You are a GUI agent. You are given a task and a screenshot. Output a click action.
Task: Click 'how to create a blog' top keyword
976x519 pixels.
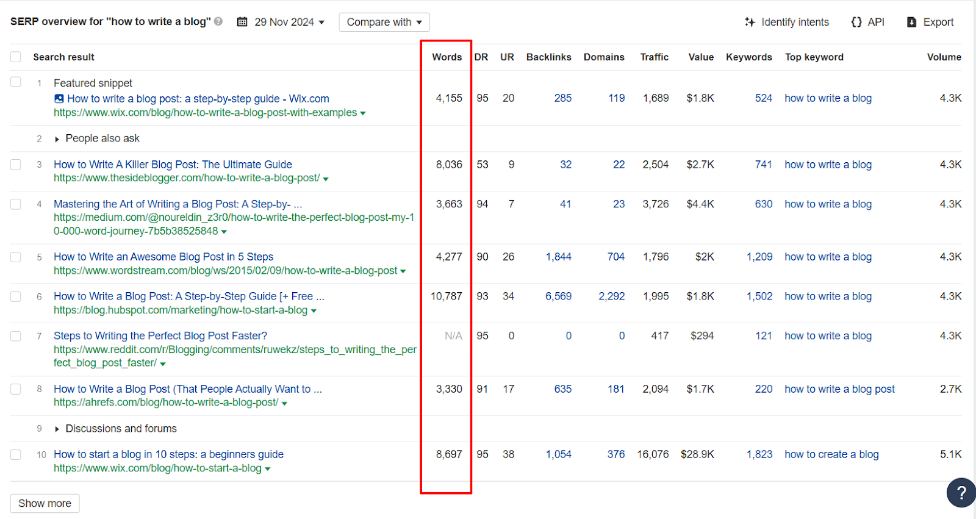(x=831, y=454)
